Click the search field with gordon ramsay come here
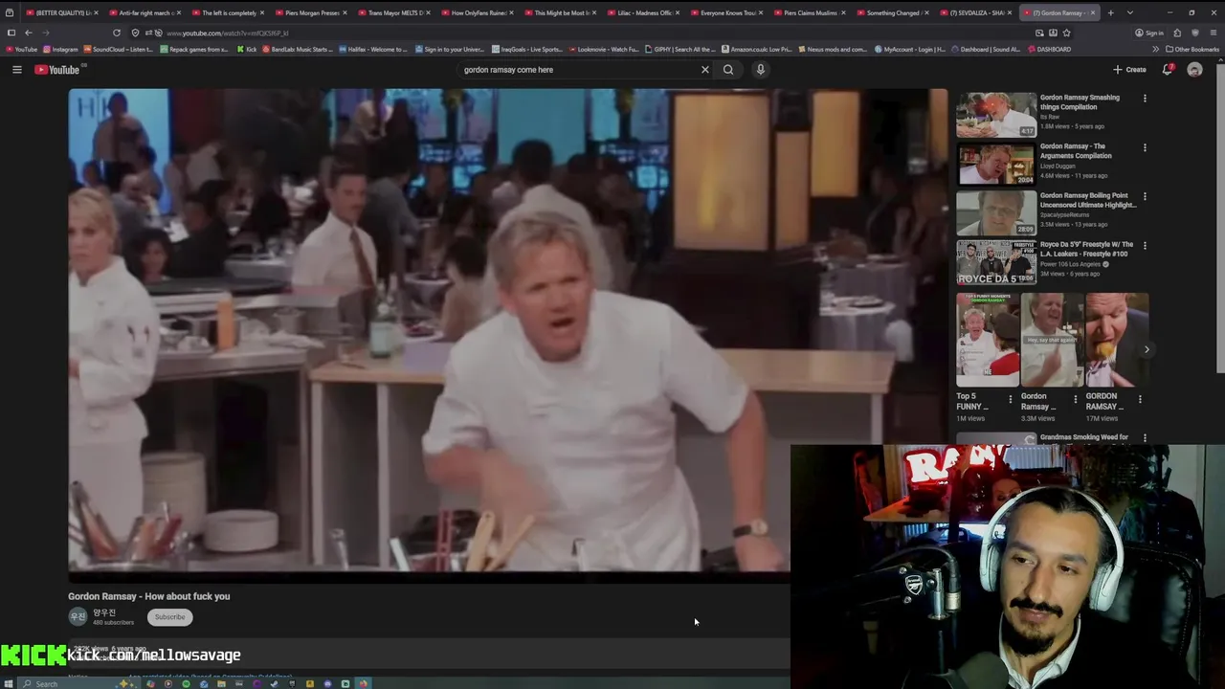1225x689 pixels. 577,69
